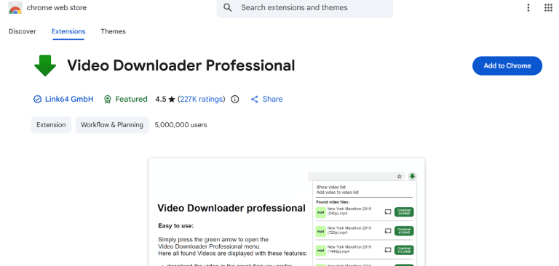559x266 pixels.
Task: Click the 5,000,000 users text
Action: pyautogui.click(x=181, y=125)
